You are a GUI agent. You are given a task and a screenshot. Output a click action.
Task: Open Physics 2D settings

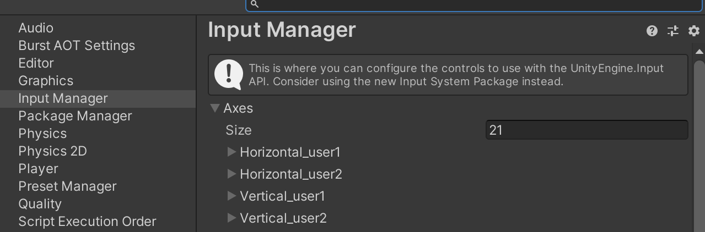pyautogui.click(x=52, y=151)
